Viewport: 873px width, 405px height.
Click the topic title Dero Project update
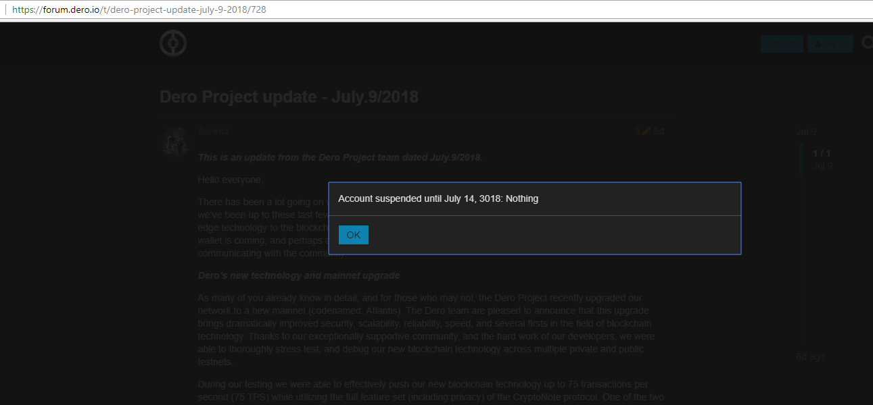point(289,97)
